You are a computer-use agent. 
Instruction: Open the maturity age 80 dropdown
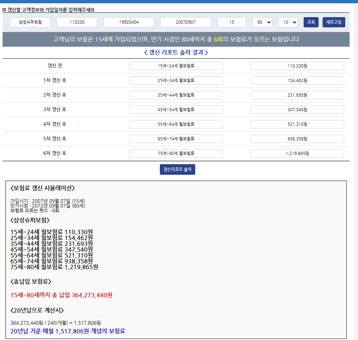[x=262, y=22]
